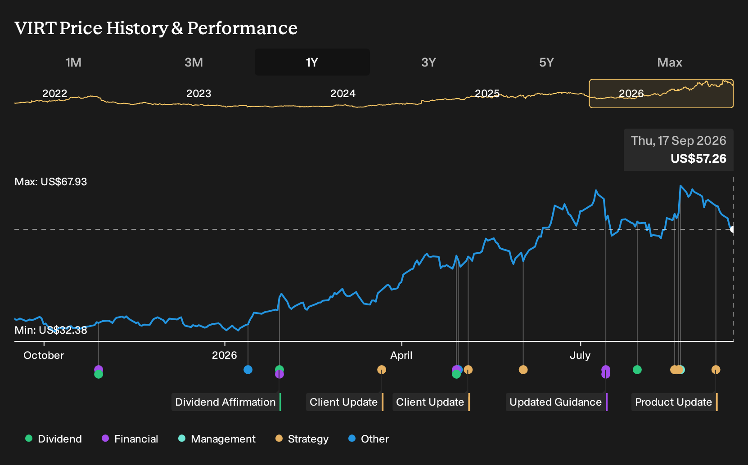Click the April axis label
This screenshot has height=465, width=748.
[401, 355]
